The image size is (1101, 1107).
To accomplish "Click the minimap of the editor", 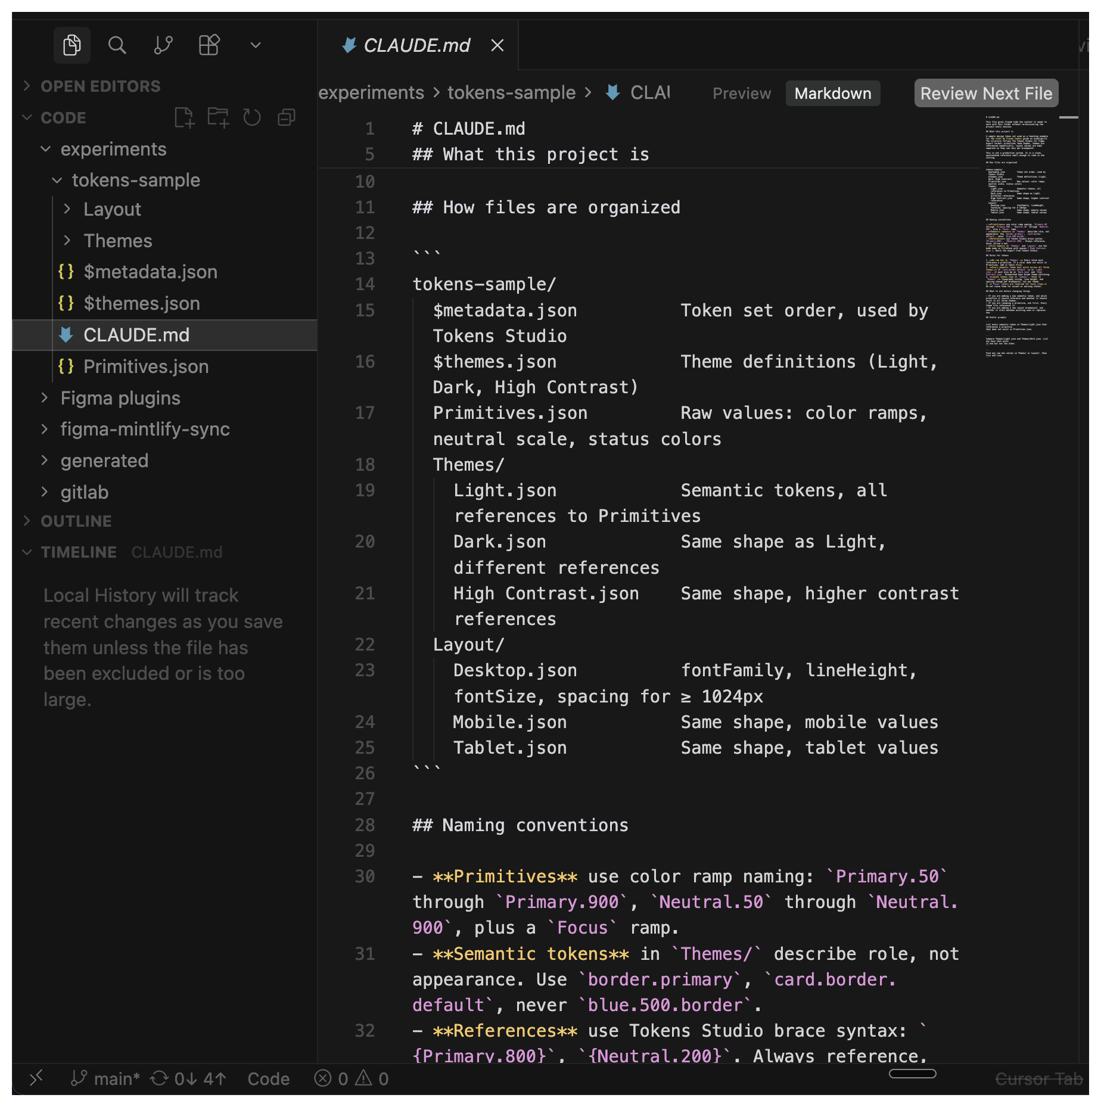I will point(1019,237).
